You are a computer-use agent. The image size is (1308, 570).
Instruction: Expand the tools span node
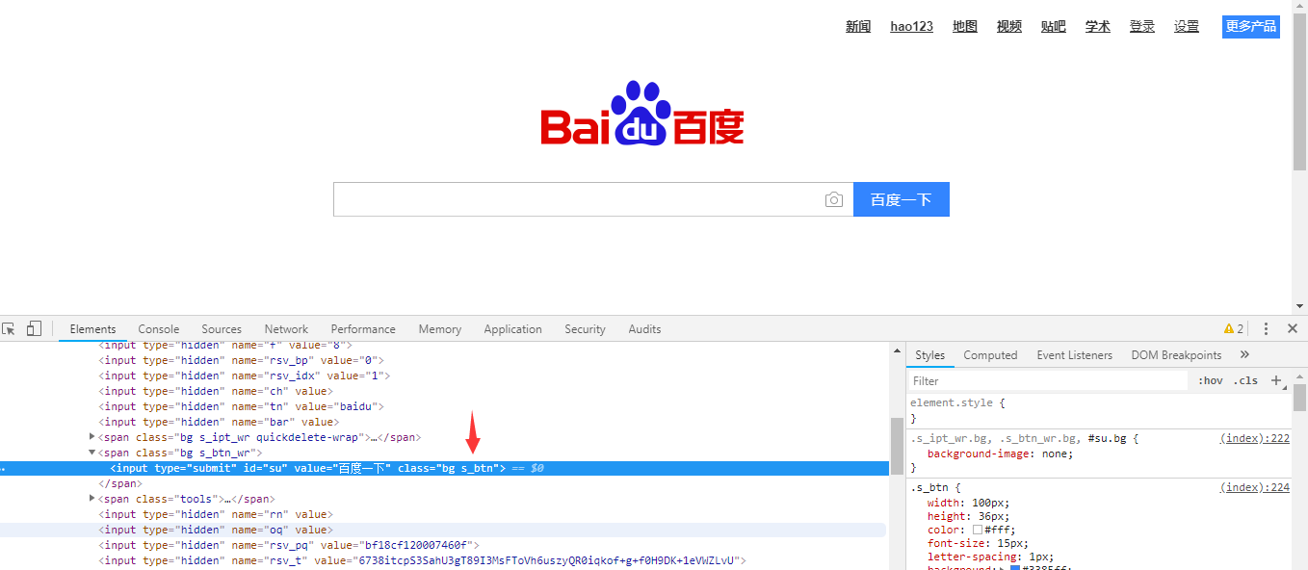pos(92,499)
